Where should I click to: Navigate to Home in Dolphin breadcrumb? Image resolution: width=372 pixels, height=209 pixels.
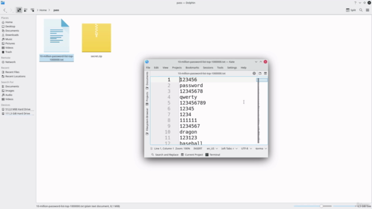point(43,10)
